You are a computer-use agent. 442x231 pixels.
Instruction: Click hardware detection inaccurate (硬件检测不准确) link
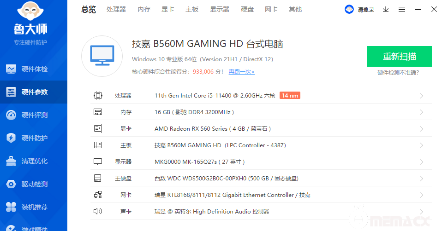[x=398, y=72]
